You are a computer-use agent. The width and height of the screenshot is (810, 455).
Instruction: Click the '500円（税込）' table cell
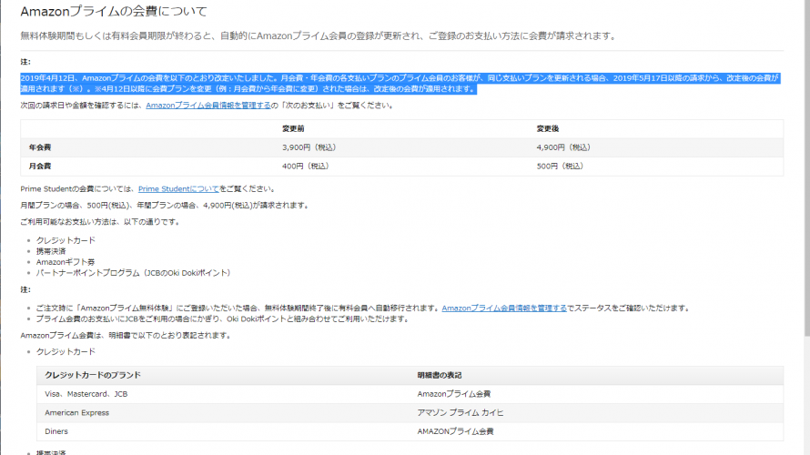(x=560, y=167)
